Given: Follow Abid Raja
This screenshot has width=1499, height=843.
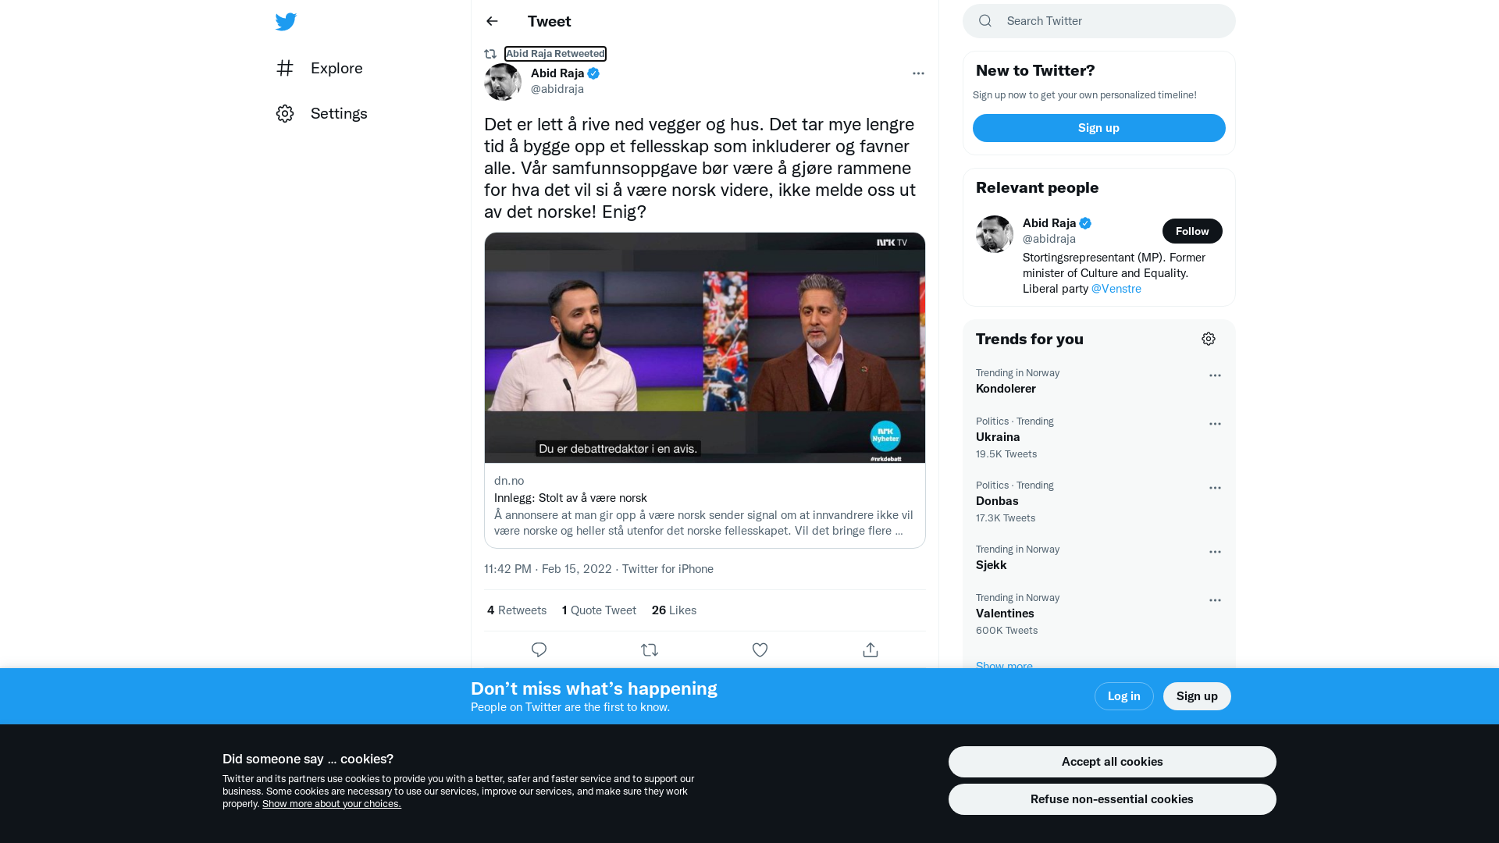Looking at the screenshot, I should click(x=1192, y=231).
